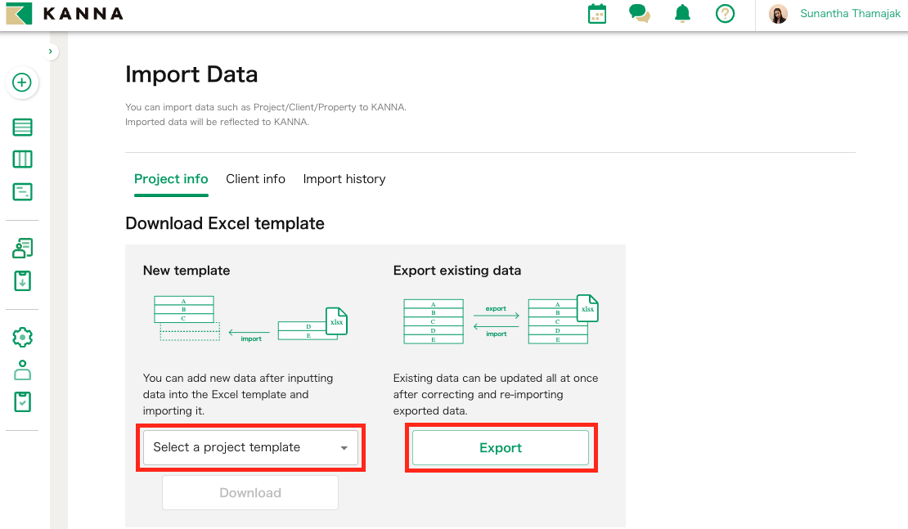Click the circular plus create icon
Viewport: 908px width, 529px height.
pos(22,83)
